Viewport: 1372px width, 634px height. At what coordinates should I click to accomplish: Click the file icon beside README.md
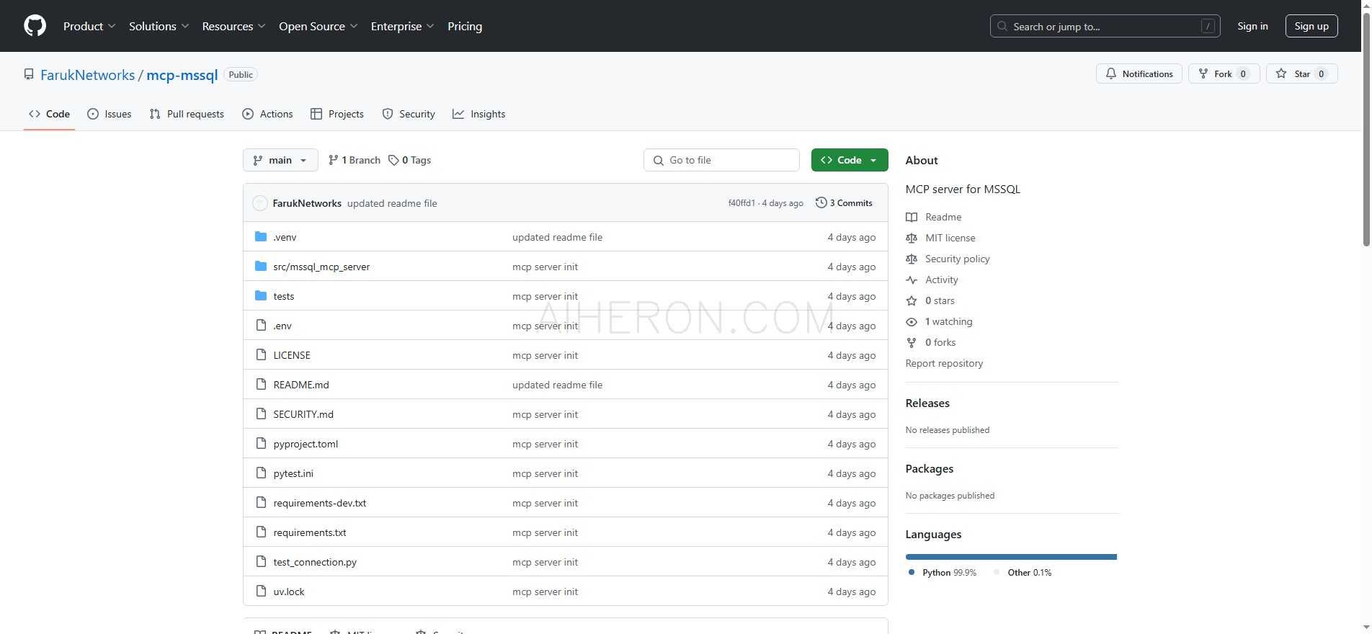click(261, 385)
